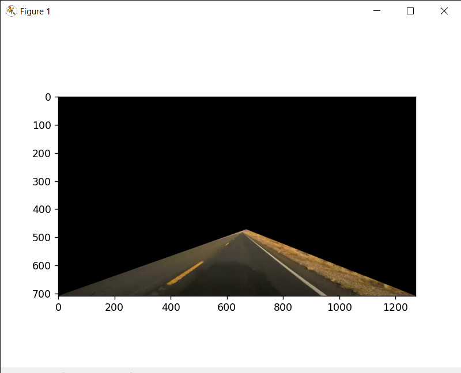Click the 700 tick label on the y-axis

point(42,294)
